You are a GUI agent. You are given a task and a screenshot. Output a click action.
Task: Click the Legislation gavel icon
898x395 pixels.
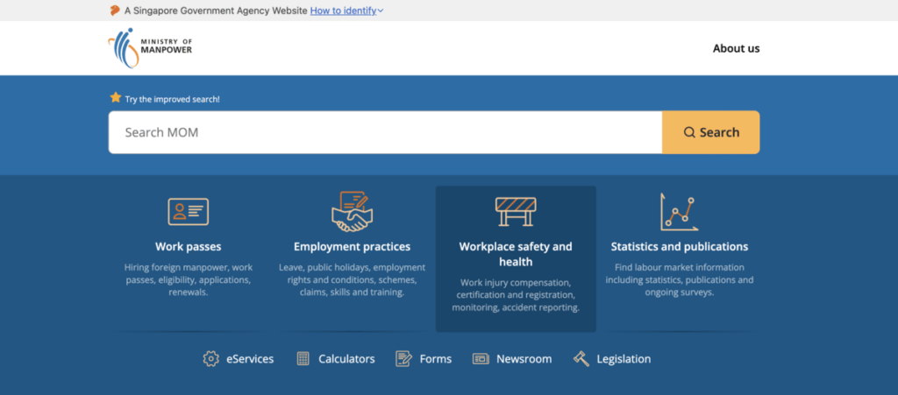click(x=581, y=359)
